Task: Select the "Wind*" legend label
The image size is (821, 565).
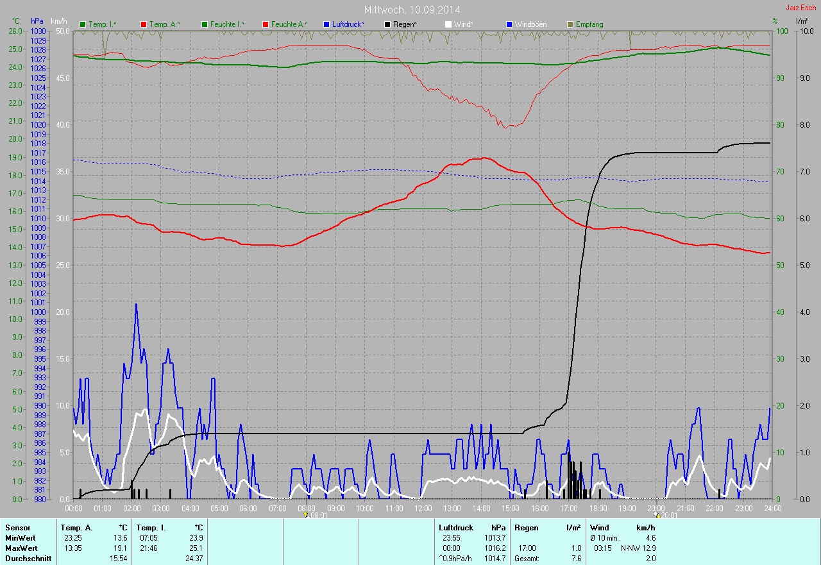Action: (x=464, y=24)
